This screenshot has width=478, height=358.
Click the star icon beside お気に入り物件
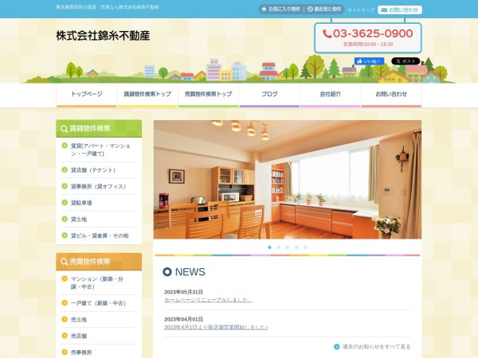point(264,9)
